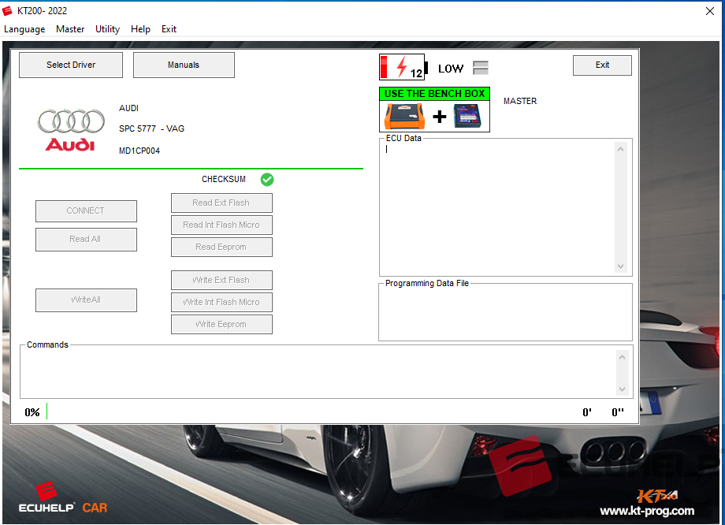
Task: Click Read Ext Flash button
Action: [x=221, y=203]
